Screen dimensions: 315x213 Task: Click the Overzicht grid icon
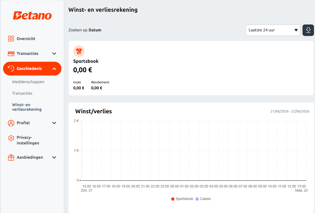point(11,39)
